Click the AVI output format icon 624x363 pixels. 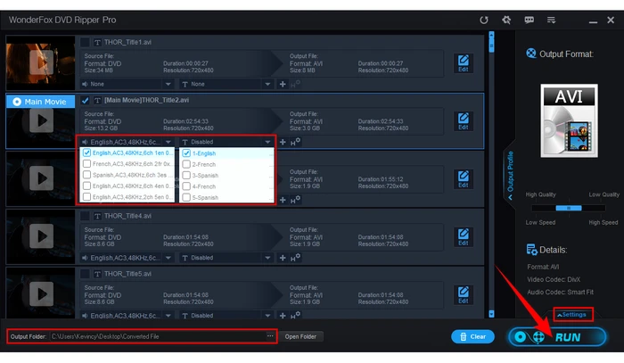click(x=569, y=120)
